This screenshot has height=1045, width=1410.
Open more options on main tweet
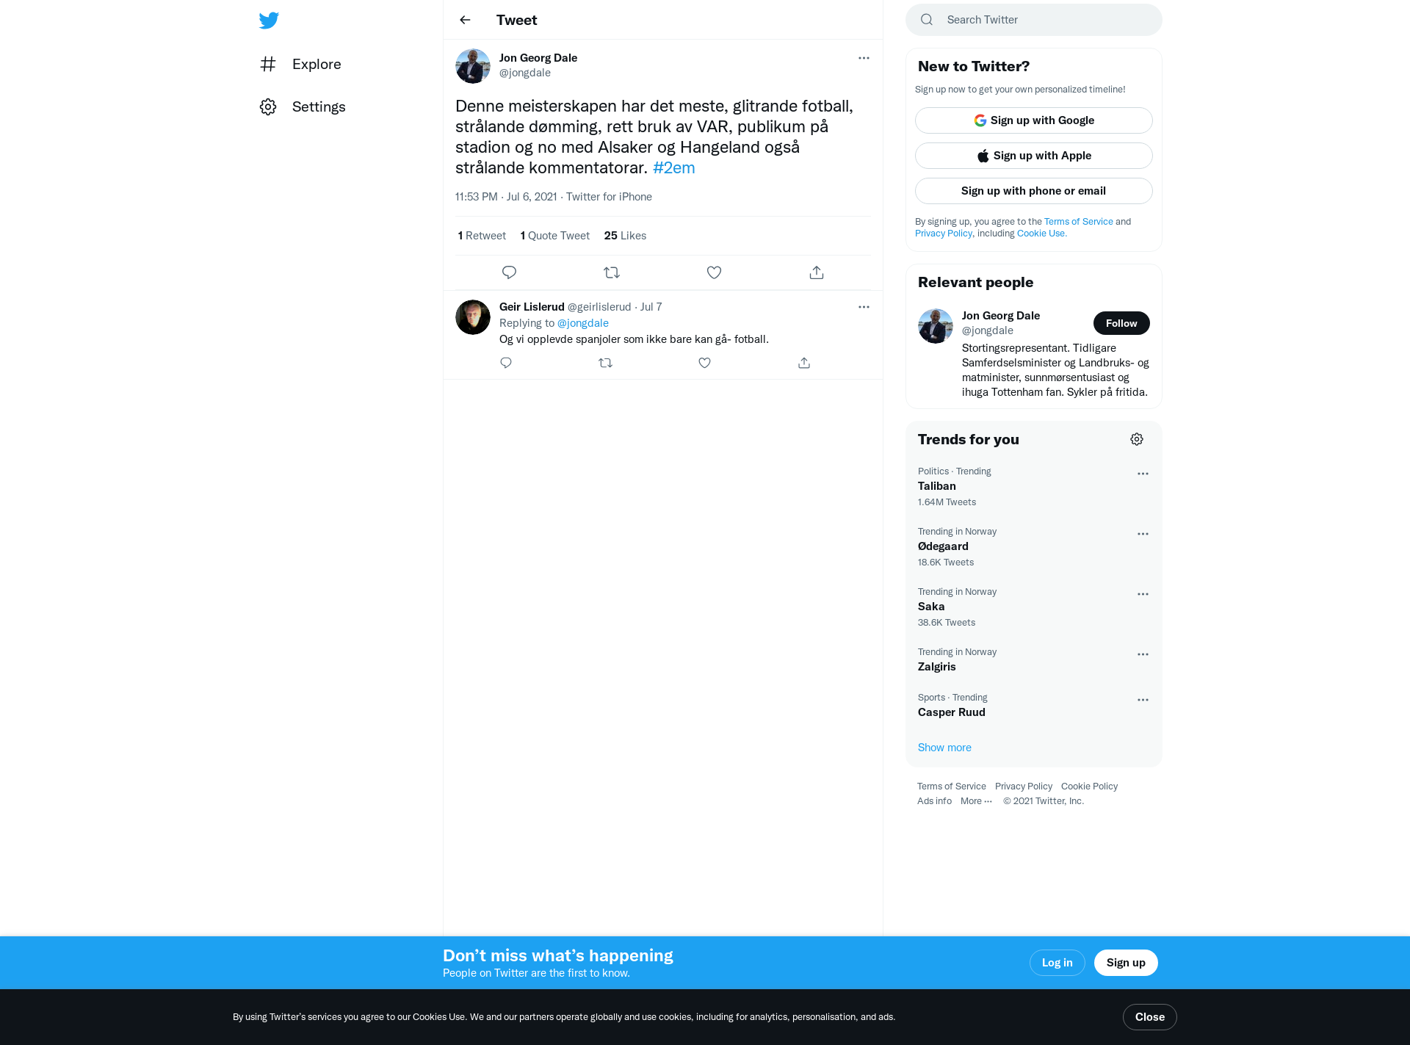864,58
